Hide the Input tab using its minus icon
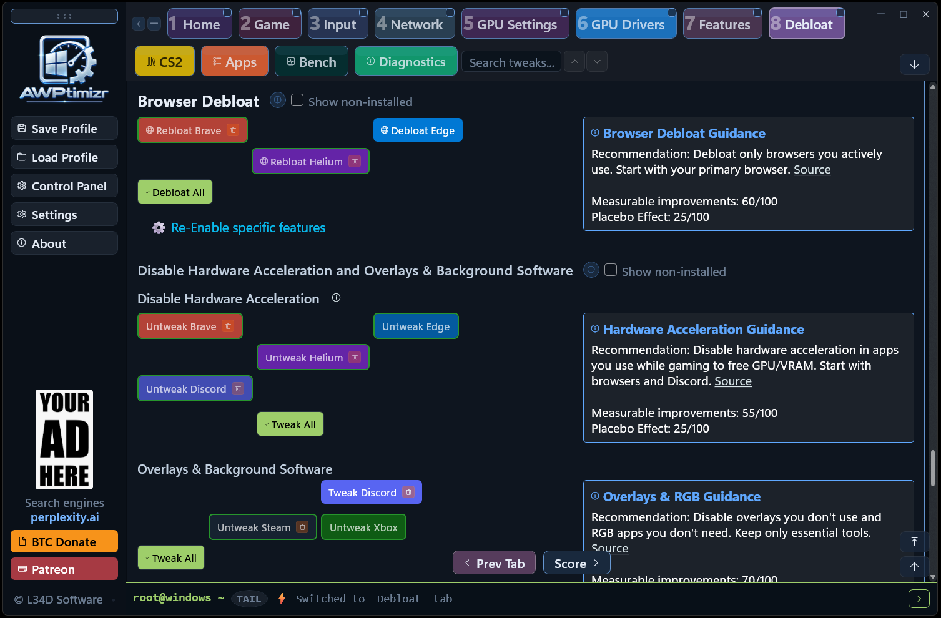This screenshot has height=618, width=941. [x=363, y=12]
